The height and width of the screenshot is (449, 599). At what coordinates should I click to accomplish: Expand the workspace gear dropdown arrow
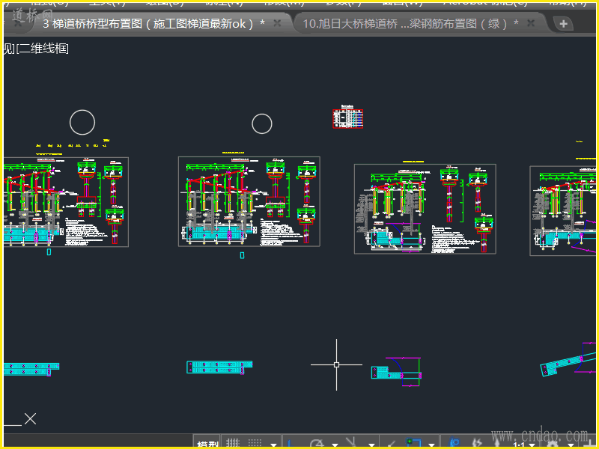[x=571, y=445]
